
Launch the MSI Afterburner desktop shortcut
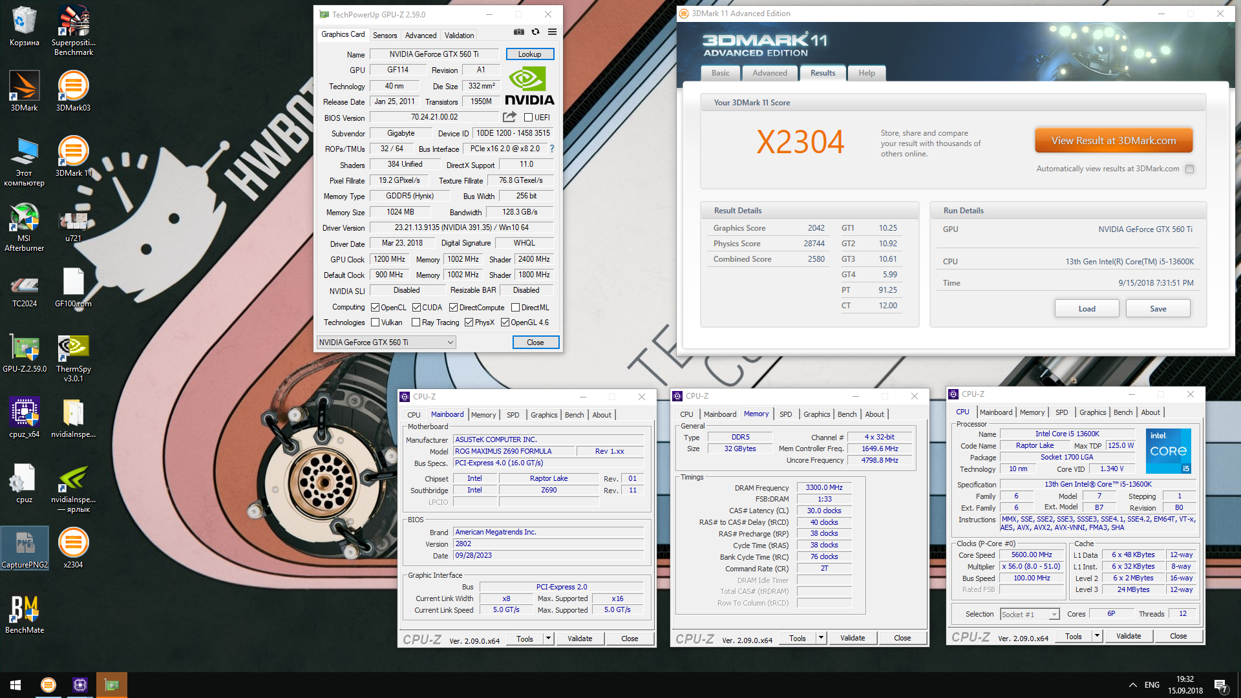pos(25,227)
